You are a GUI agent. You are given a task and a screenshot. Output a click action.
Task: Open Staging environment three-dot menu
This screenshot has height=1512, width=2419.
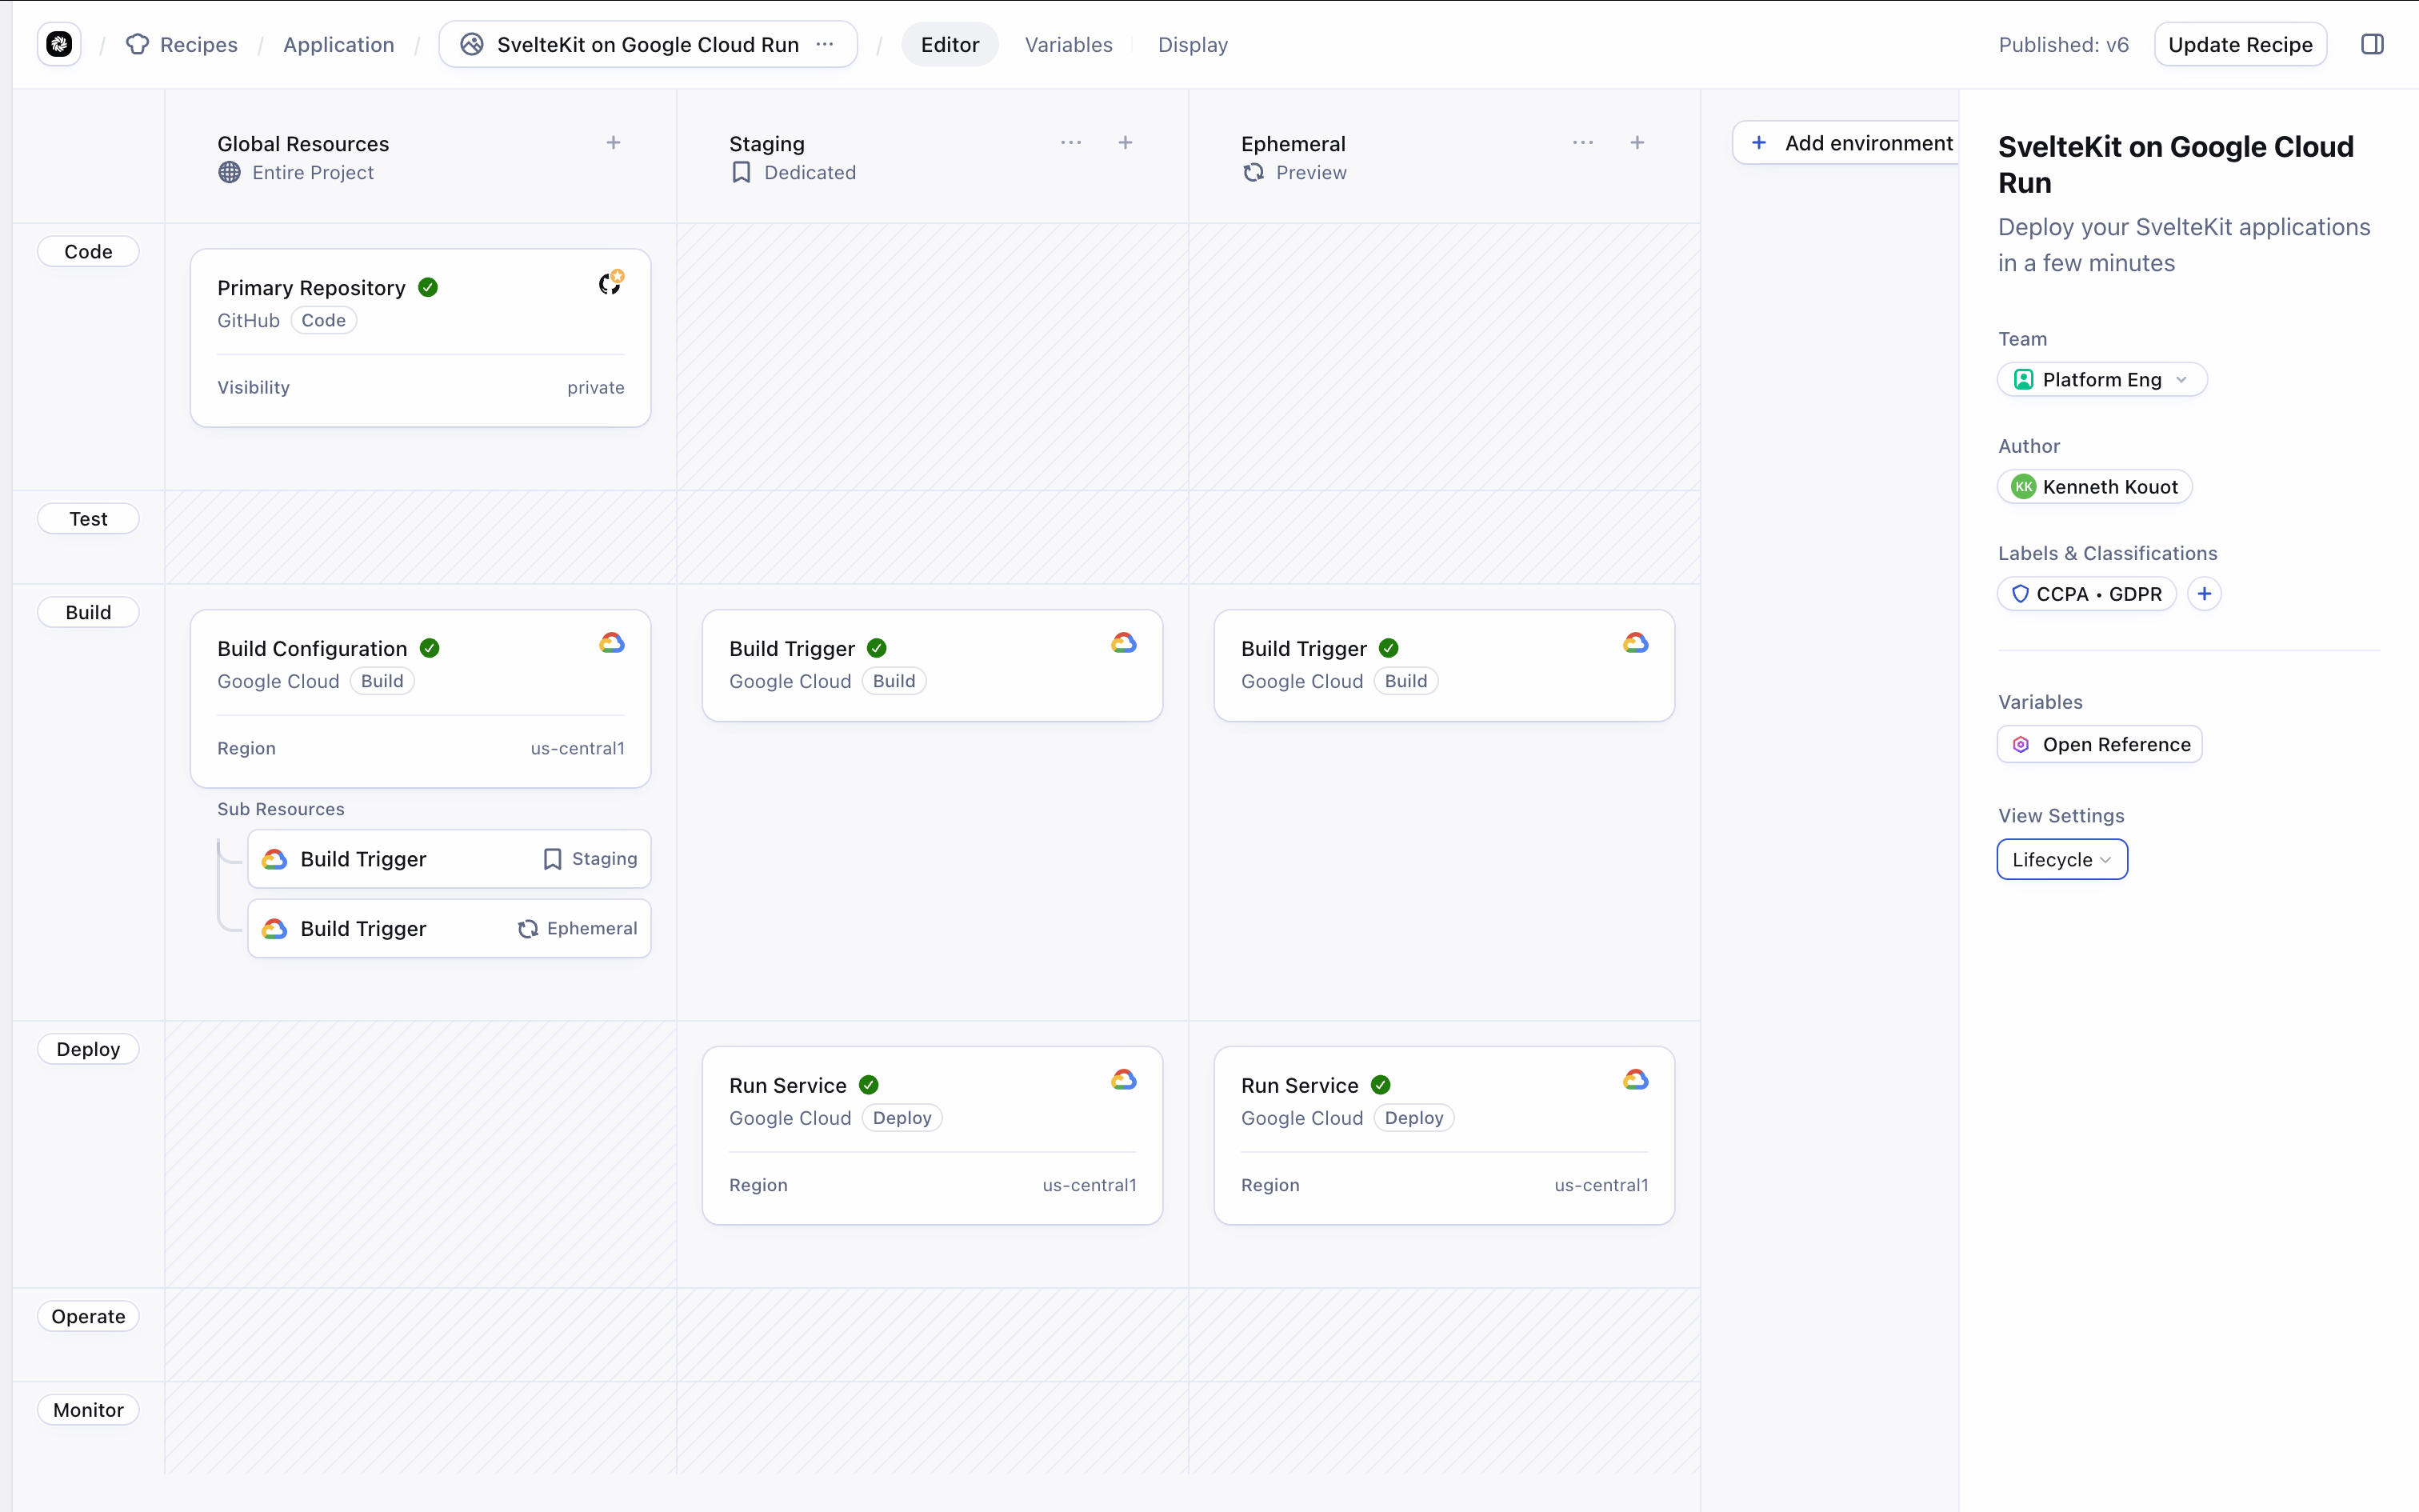click(1070, 143)
